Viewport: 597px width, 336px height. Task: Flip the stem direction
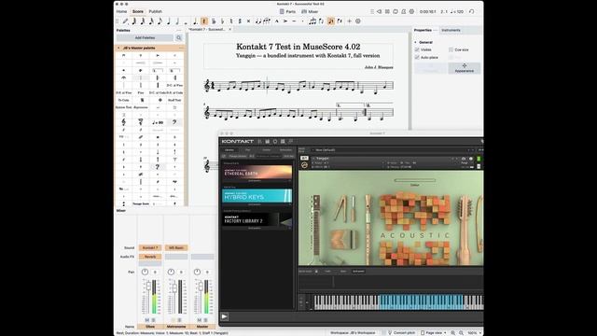[321, 21]
